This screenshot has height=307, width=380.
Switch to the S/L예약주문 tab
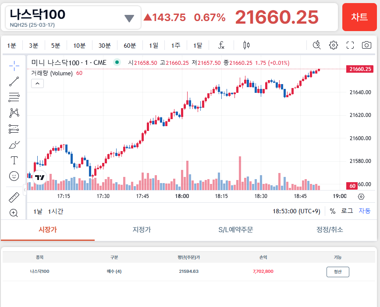tap(235, 229)
